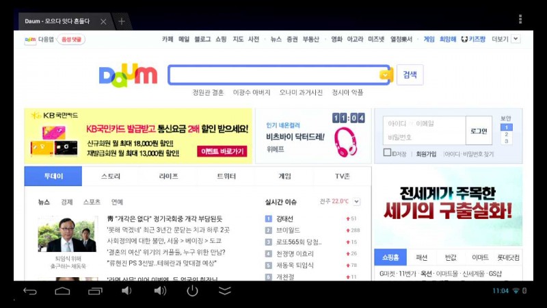This screenshot has height=308, width=547.
Task: Select the 반값 shopping tab
Action: pyautogui.click(x=451, y=258)
